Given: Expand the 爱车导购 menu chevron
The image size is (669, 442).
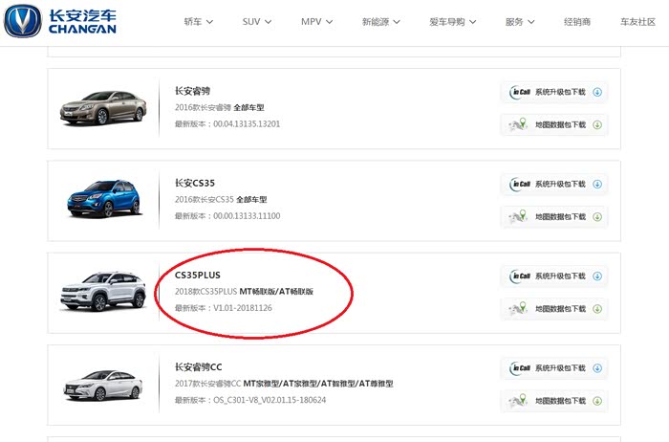Looking at the screenshot, I should pyautogui.click(x=473, y=22).
